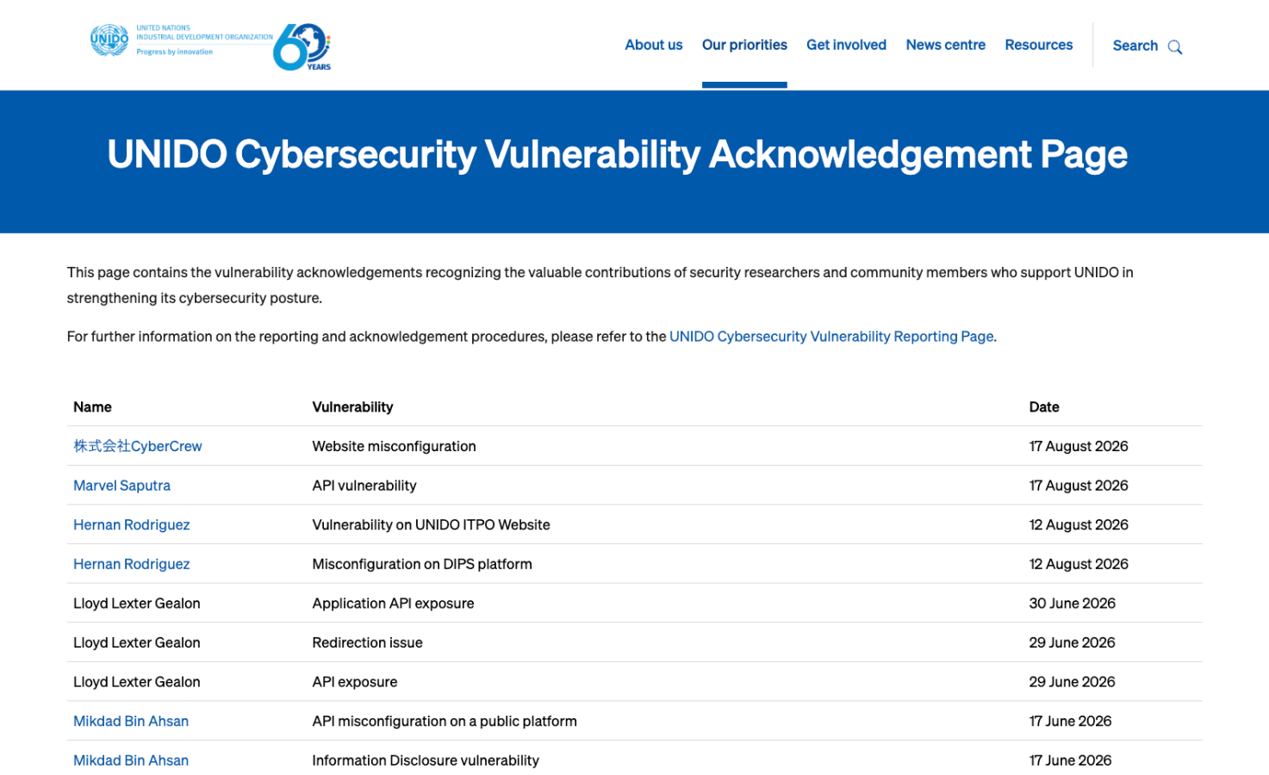1269x775 pixels.
Task: Open Hernan Rodriguez link for ITPO Website row
Action: coord(131,524)
